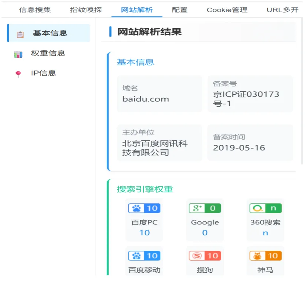Click the bar chart icon beside 权重信息
Viewport: 305px width, 281px height.
(18, 54)
